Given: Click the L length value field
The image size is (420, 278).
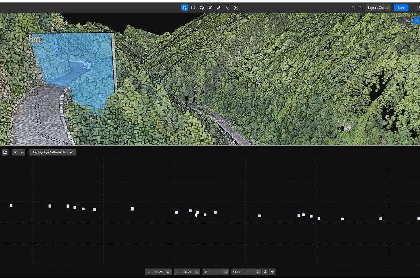Looking at the screenshot, I should 159,272.
